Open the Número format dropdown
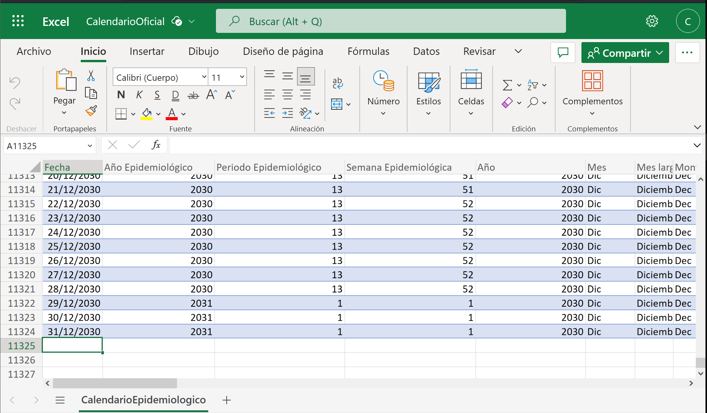 click(383, 113)
